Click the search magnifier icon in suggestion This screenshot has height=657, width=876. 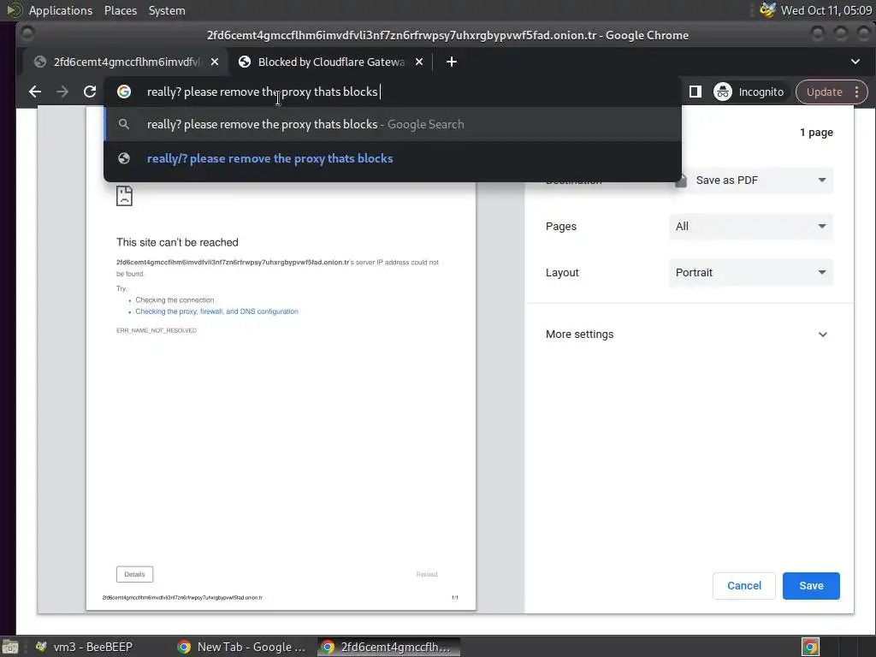(124, 125)
